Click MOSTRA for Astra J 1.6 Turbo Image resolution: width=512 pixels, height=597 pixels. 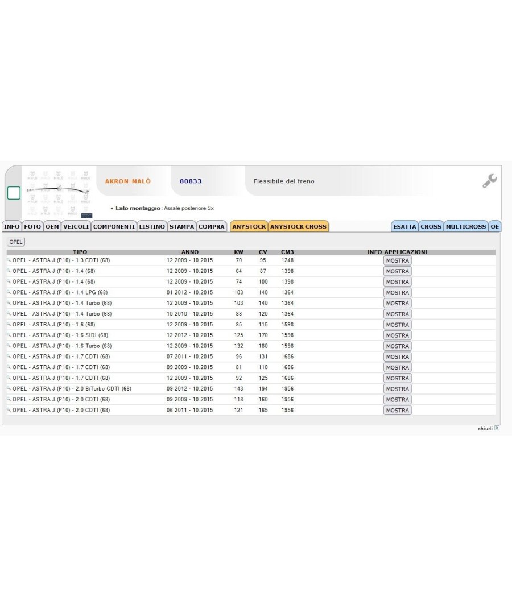397,346
